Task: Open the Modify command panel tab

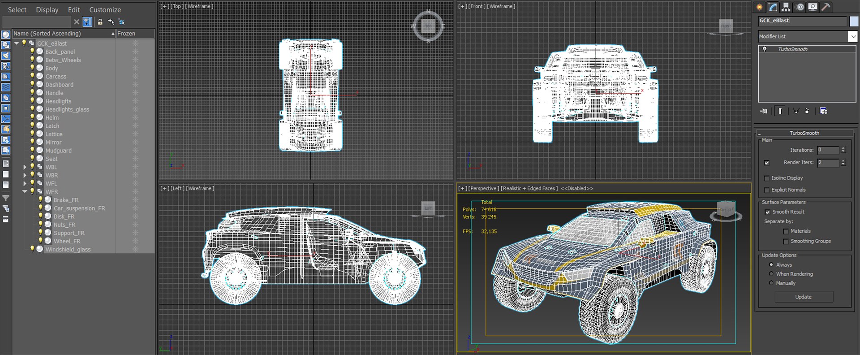Action: tap(773, 7)
